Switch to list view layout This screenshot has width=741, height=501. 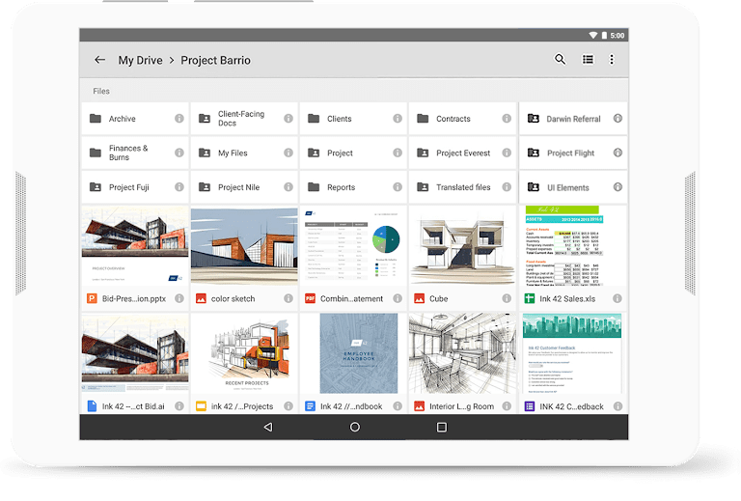tap(588, 59)
